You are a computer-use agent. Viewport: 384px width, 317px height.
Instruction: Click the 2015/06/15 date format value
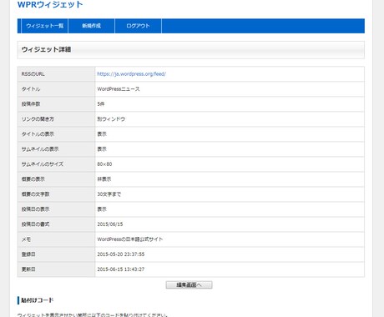(110, 224)
